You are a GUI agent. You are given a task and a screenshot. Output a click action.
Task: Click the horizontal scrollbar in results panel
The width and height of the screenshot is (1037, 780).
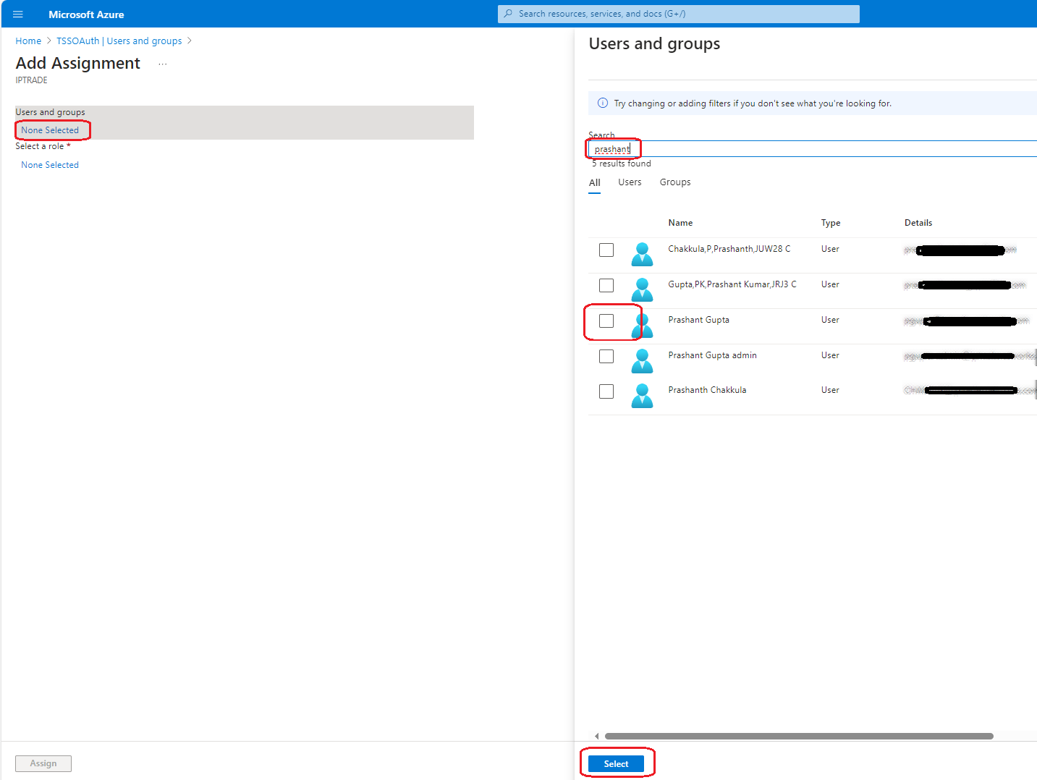799,736
